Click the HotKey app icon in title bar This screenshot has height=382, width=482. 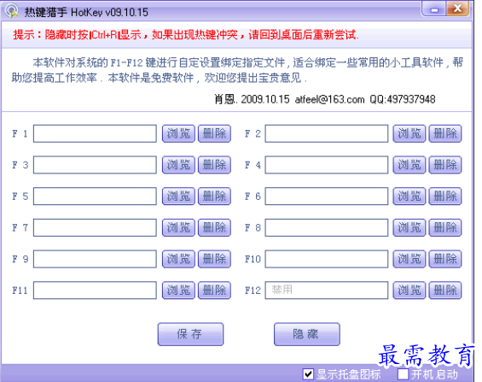(x=11, y=11)
